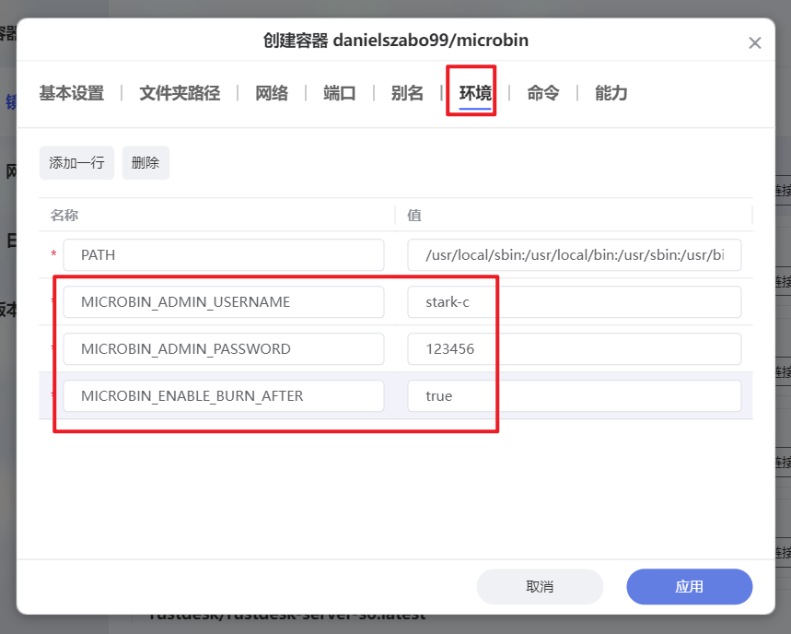Open the 端口 settings tab
791x634 pixels.
click(339, 92)
